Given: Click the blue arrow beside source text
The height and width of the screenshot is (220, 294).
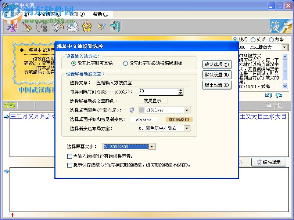Looking at the screenshot, I should tap(6, 117).
